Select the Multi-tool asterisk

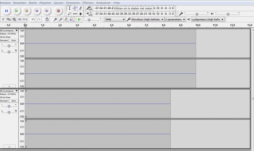pyautogui.click(x=80, y=14)
